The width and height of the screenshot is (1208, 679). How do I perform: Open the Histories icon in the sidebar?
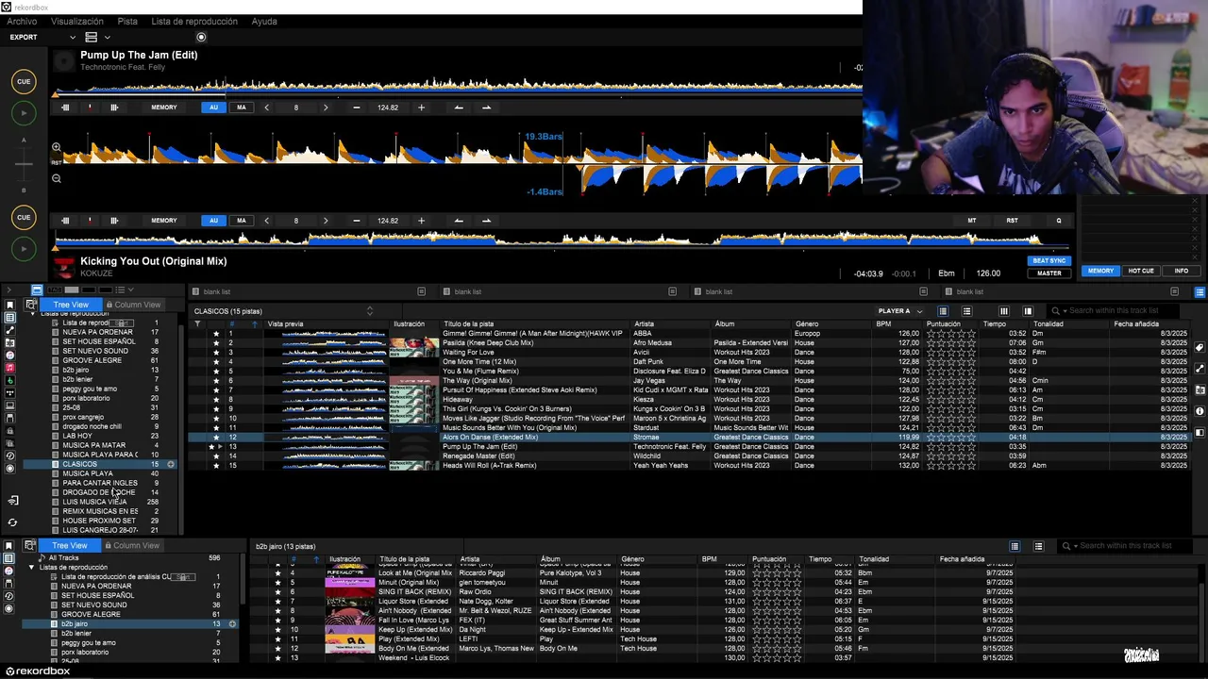[x=10, y=455]
